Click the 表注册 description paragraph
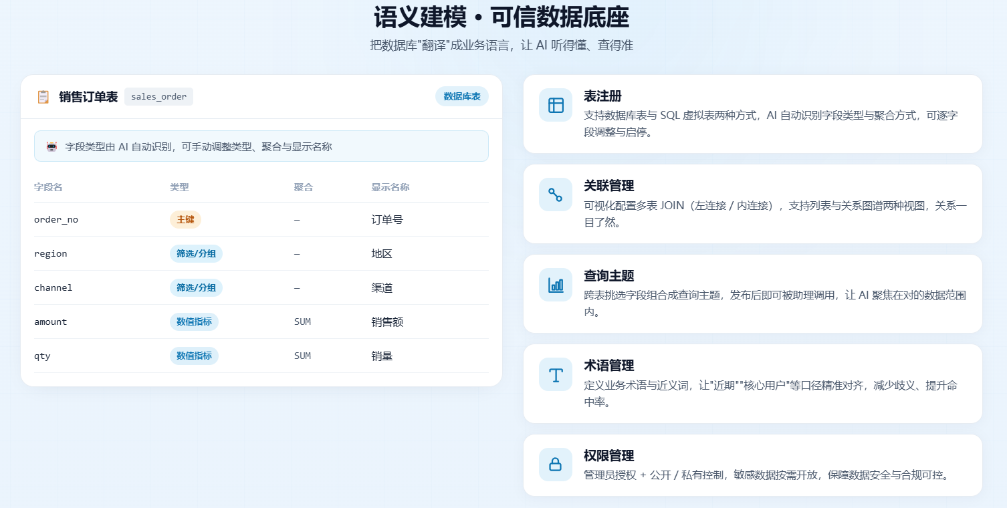 pos(771,124)
